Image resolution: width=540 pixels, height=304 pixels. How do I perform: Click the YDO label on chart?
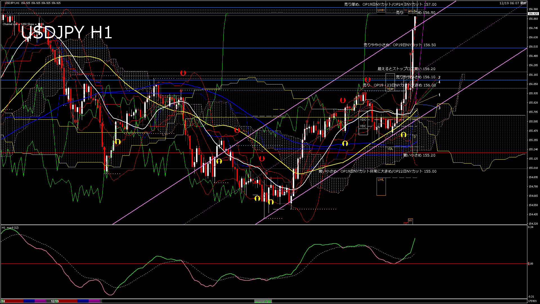(363, 120)
